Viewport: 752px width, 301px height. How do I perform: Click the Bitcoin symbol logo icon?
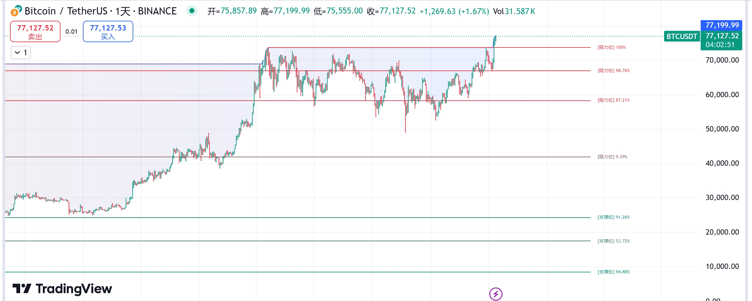pyautogui.click(x=16, y=11)
